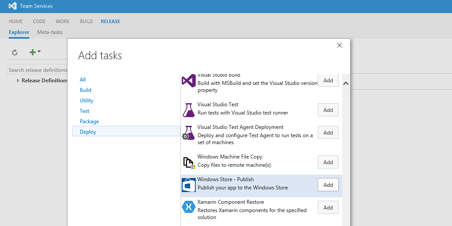Click the 'Add tasks' dialog heading

100,55
